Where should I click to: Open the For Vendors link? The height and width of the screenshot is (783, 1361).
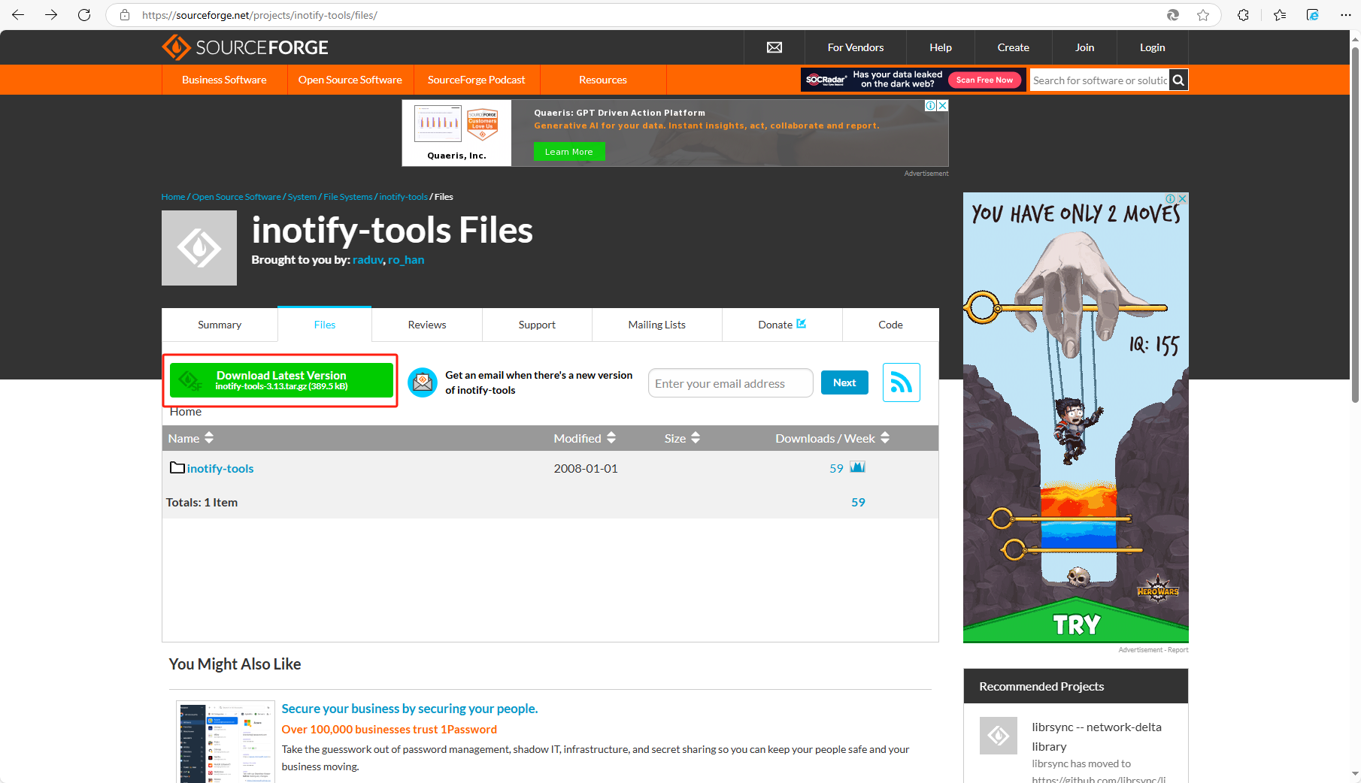click(856, 47)
